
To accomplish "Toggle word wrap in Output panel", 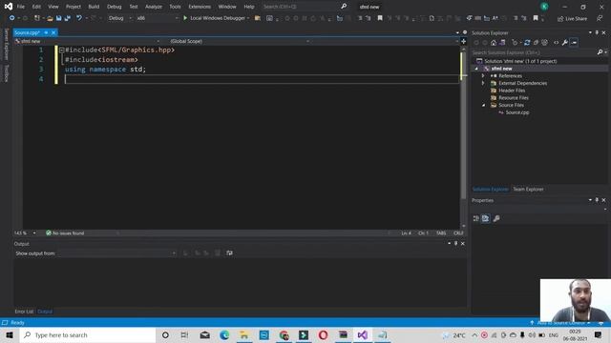I will click(229, 253).
